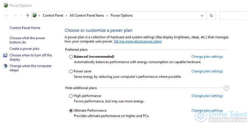
Task: Click the moon icon beside computer sleeps
Action: point(5,66)
